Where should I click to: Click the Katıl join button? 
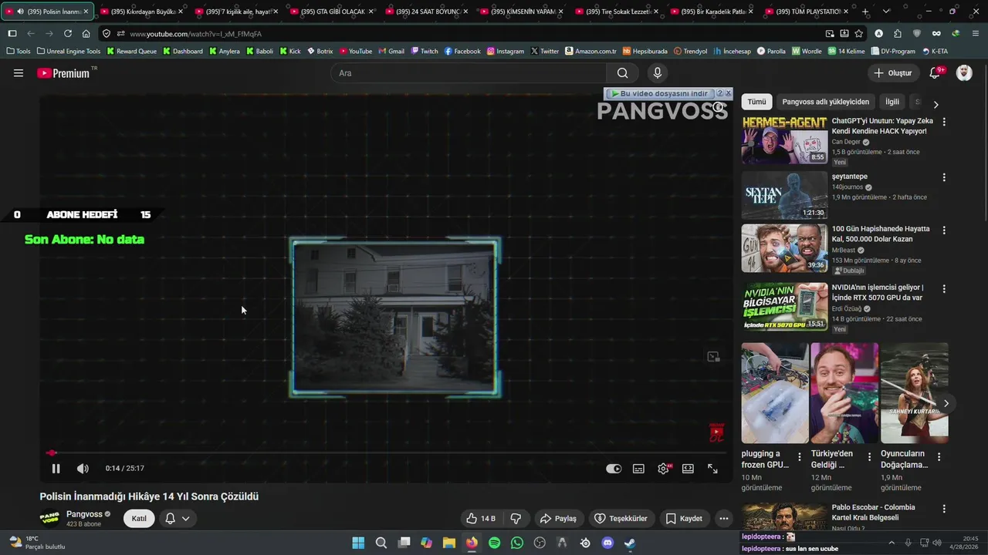139,519
